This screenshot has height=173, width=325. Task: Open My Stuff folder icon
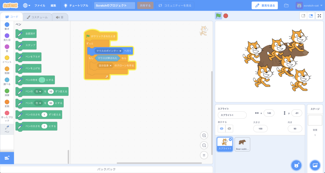tap(286, 5)
